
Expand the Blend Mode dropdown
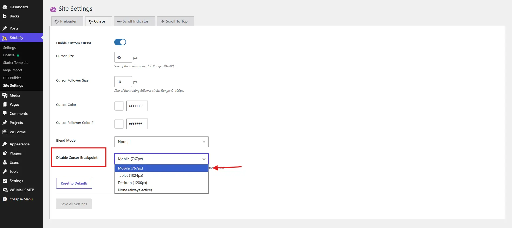[x=162, y=142]
